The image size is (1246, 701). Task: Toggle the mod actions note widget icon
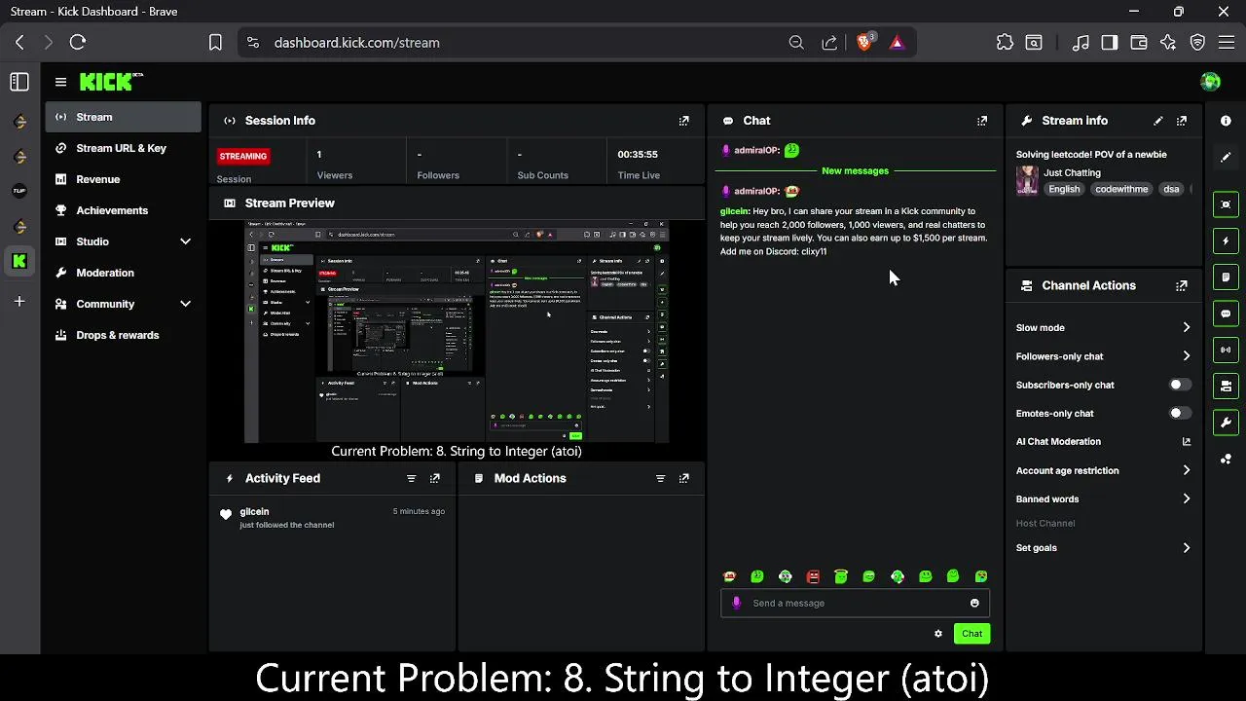1226,277
